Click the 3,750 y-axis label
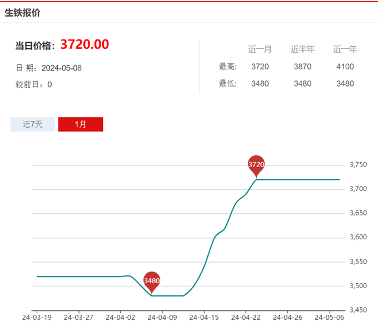This screenshot has height=322, width=378. 358,165
